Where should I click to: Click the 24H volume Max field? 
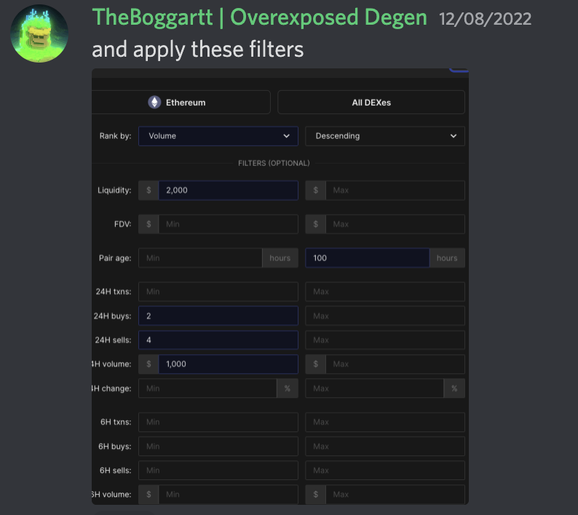pos(395,364)
